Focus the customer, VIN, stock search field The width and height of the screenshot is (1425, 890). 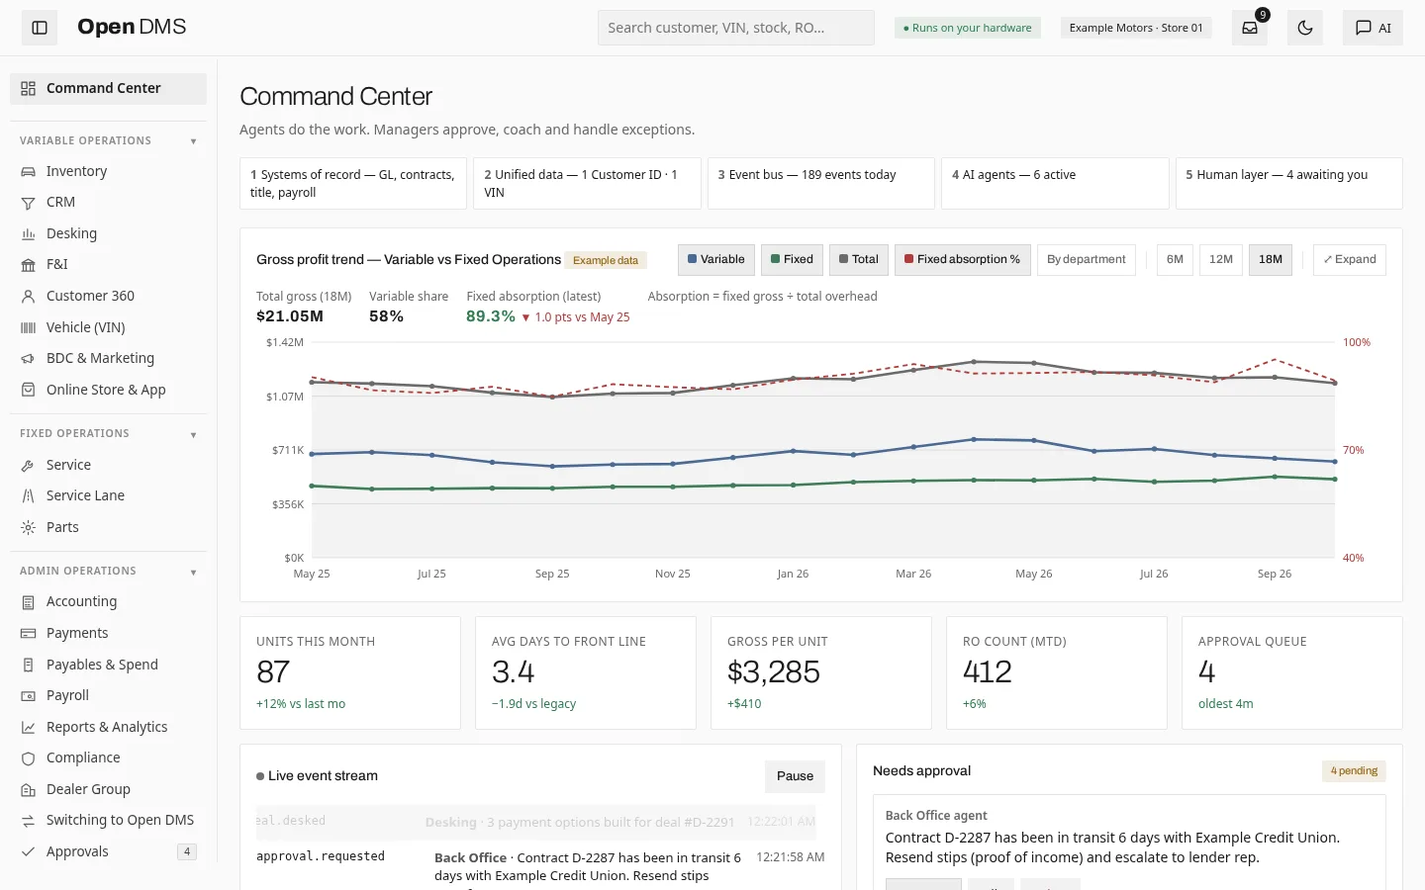[735, 28]
